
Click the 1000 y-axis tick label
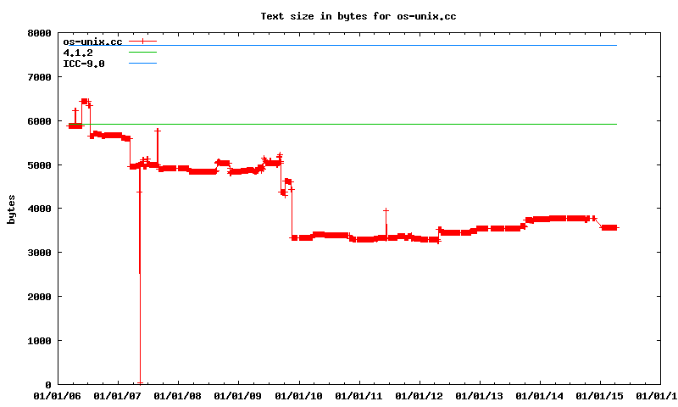tap(39, 341)
